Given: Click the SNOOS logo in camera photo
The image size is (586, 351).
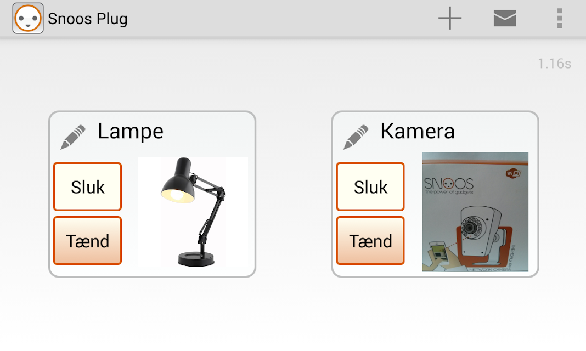Looking at the screenshot, I should [x=449, y=184].
